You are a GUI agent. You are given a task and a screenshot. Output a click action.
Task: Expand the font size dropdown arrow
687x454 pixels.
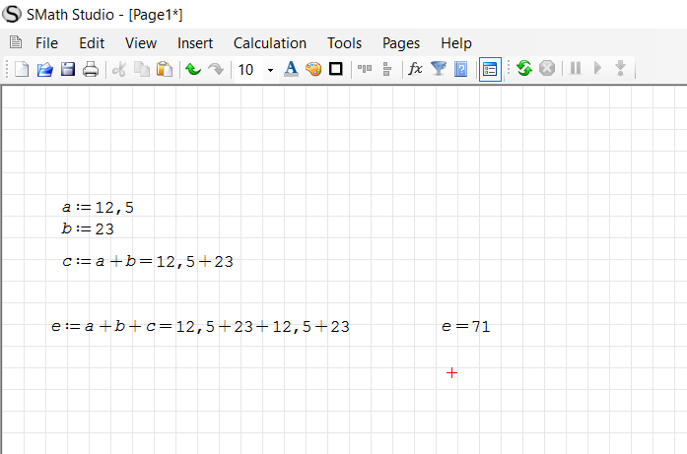click(x=270, y=70)
